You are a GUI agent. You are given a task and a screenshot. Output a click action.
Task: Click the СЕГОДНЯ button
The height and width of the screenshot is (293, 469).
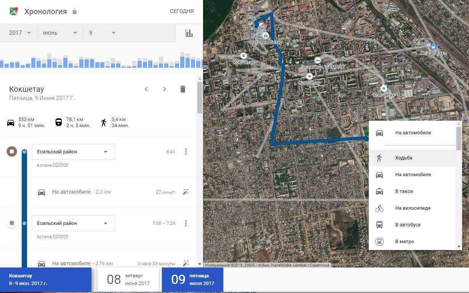(182, 11)
